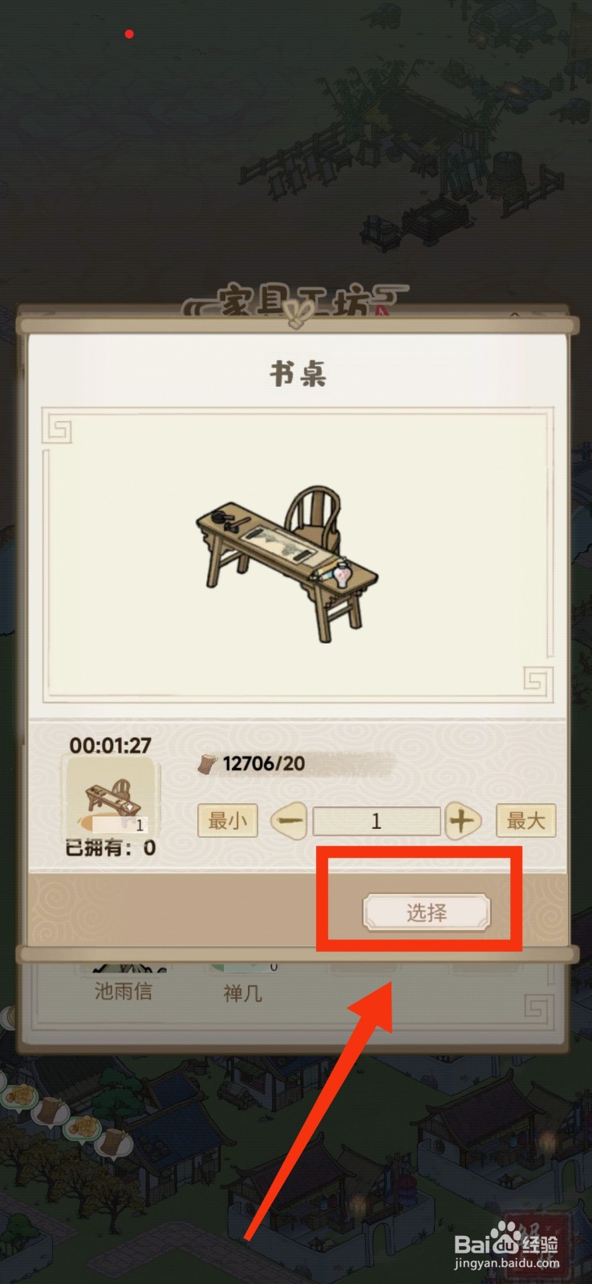Select the 池雨信 entry in the list

(x=123, y=991)
